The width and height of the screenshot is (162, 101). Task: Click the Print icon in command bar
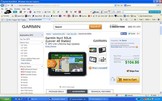tap(135, 19)
